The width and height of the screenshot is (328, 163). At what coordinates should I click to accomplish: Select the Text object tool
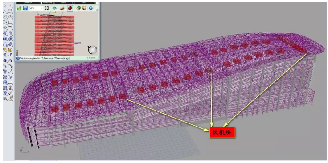pos(5,72)
